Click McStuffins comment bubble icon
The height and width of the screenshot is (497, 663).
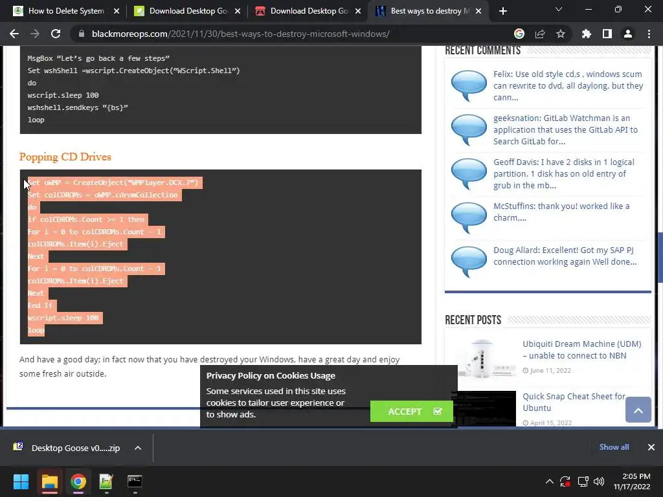click(469, 217)
